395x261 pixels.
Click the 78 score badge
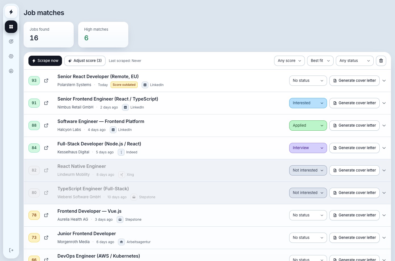point(34,215)
